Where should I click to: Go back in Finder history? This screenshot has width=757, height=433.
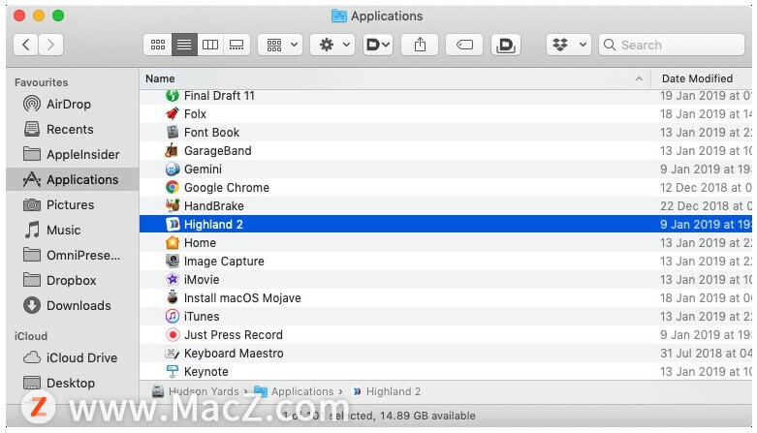click(25, 45)
